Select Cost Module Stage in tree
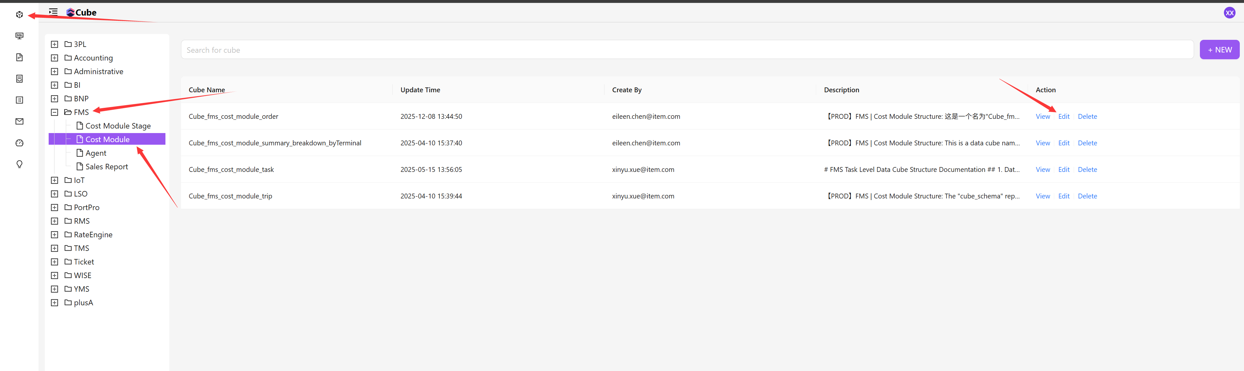This screenshot has width=1244, height=371. (117, 126)
